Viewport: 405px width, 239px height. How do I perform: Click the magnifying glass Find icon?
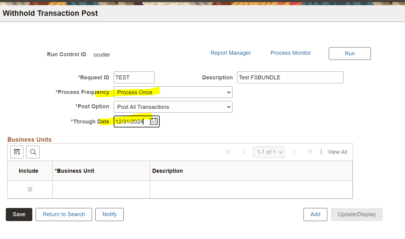[x=33, y=152]
